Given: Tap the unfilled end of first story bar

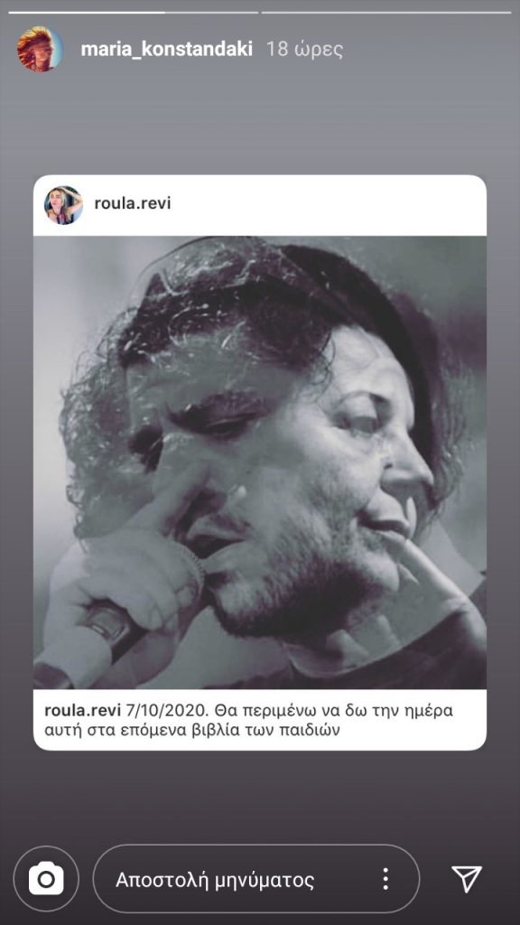Looking at the screenshot, I should click(x=211, y=13).
